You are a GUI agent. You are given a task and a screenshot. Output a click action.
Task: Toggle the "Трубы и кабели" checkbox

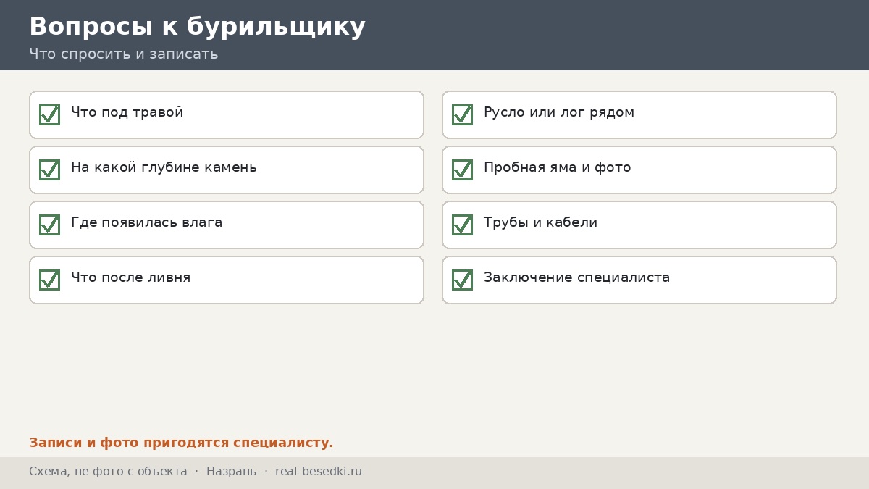coord(462,225)
